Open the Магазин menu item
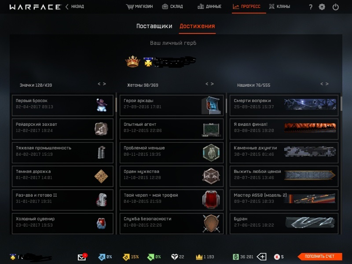This screenshot has height=264, width=352. [139, 7]
